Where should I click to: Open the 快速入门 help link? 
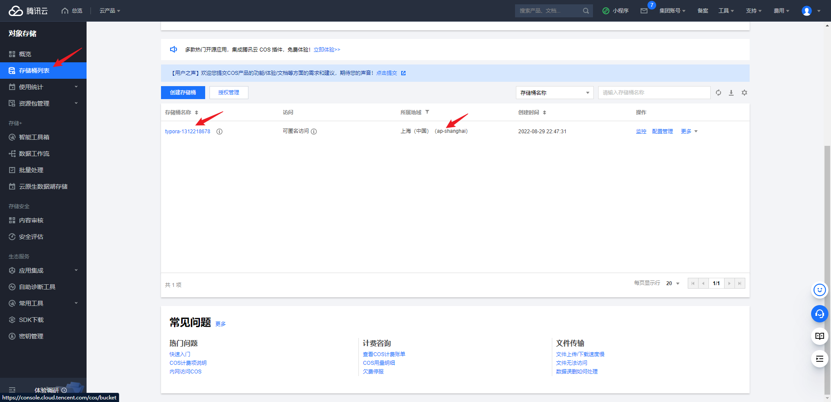pos(180,354)
